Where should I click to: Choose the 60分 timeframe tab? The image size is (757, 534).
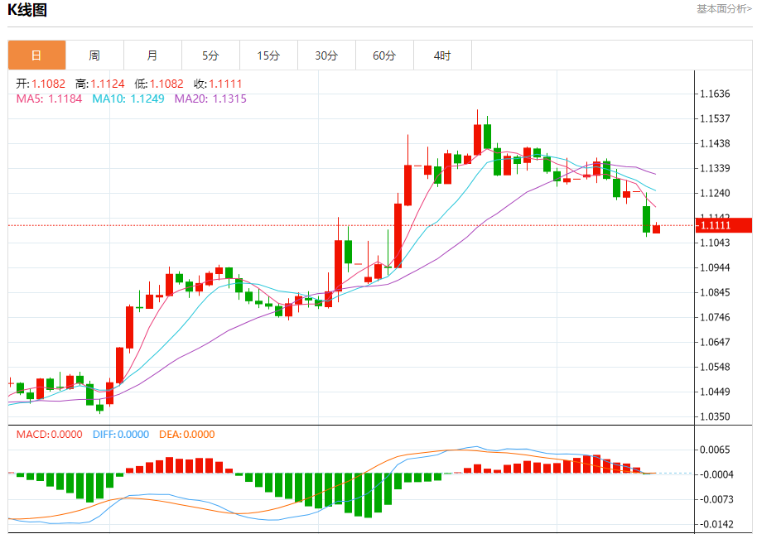coord(384,55)
